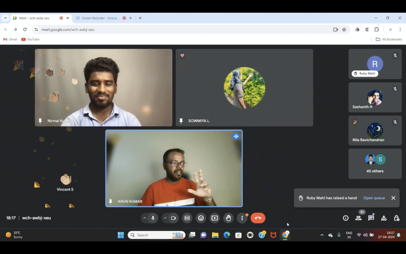Open the Host controls lock icon
Viewport: 406px width, 254px height.
pyautogui.click(x=396, y=218)
